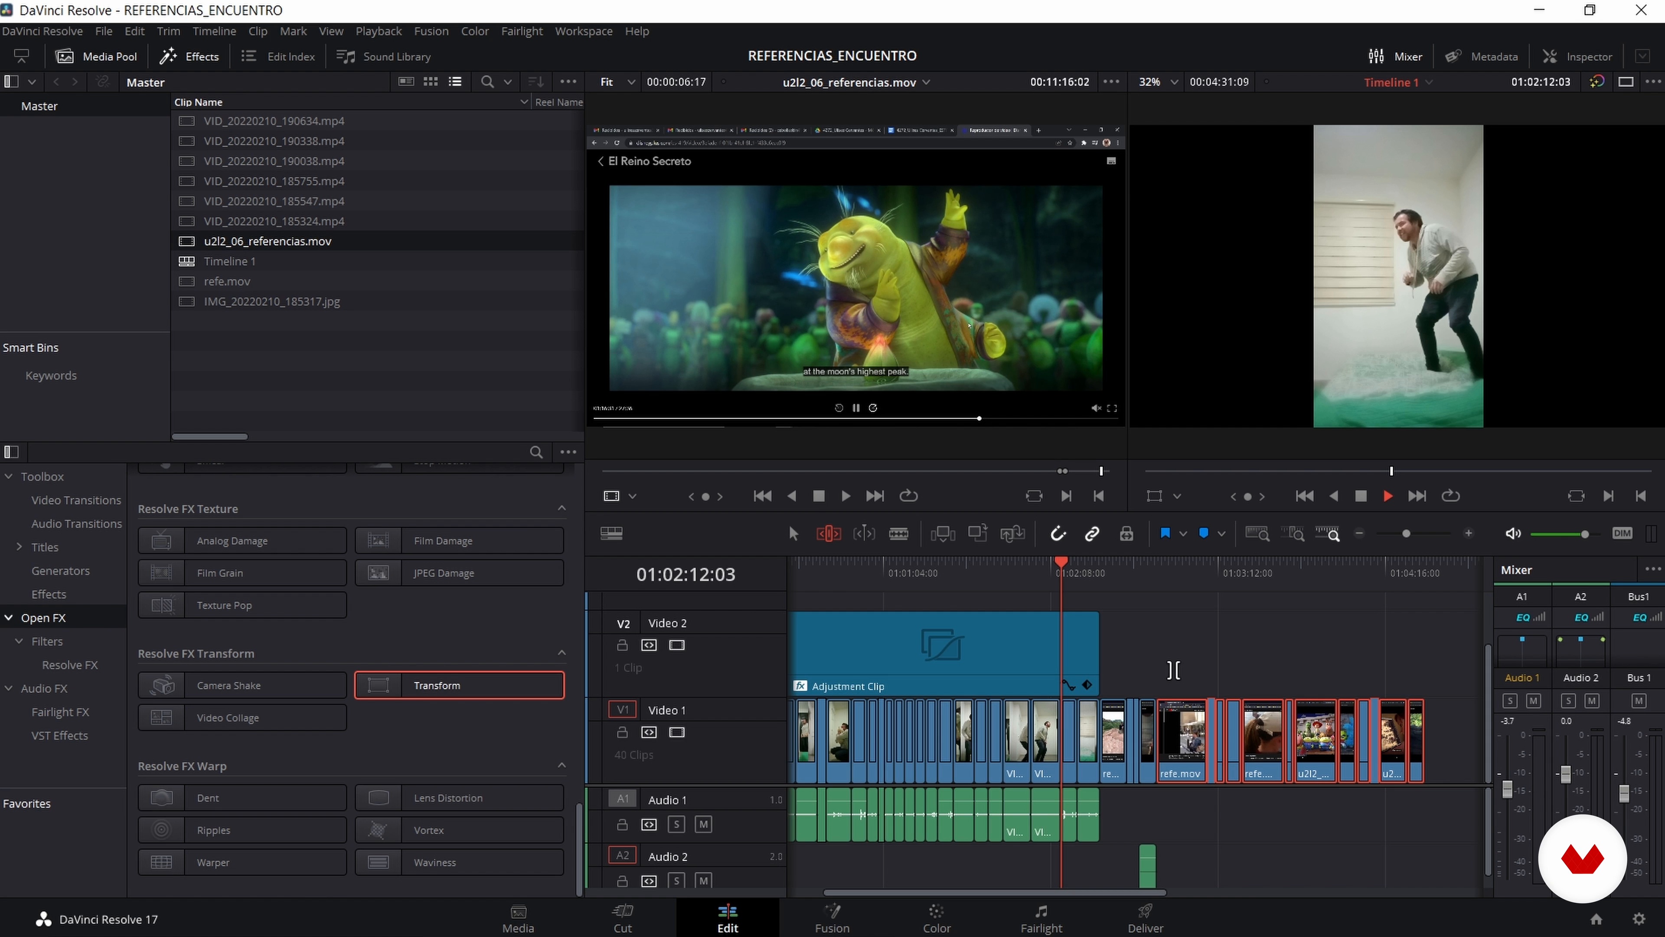Viewport: 1665px width, 937px height.
Task: Open the Playback menu
Action: (x=378, y=31)
